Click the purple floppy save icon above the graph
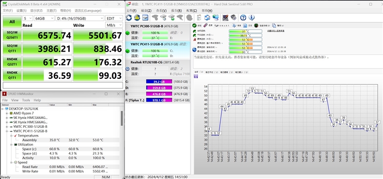Screen dimensions: 383x179 (196, 76)
